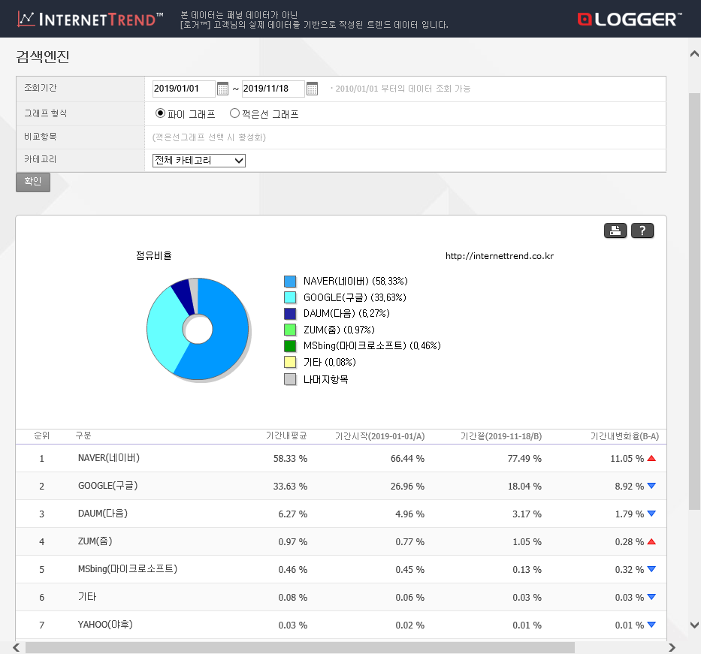The image size is (701, 654).
Task: Click the vertical scrollbar thumb
Action: tap(694, 301)
